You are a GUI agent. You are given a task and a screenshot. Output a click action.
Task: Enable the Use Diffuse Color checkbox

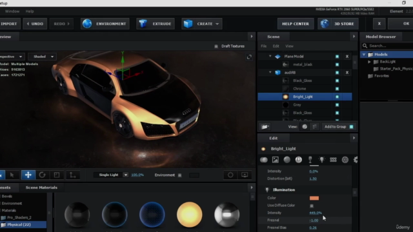[x=312, y=206]
